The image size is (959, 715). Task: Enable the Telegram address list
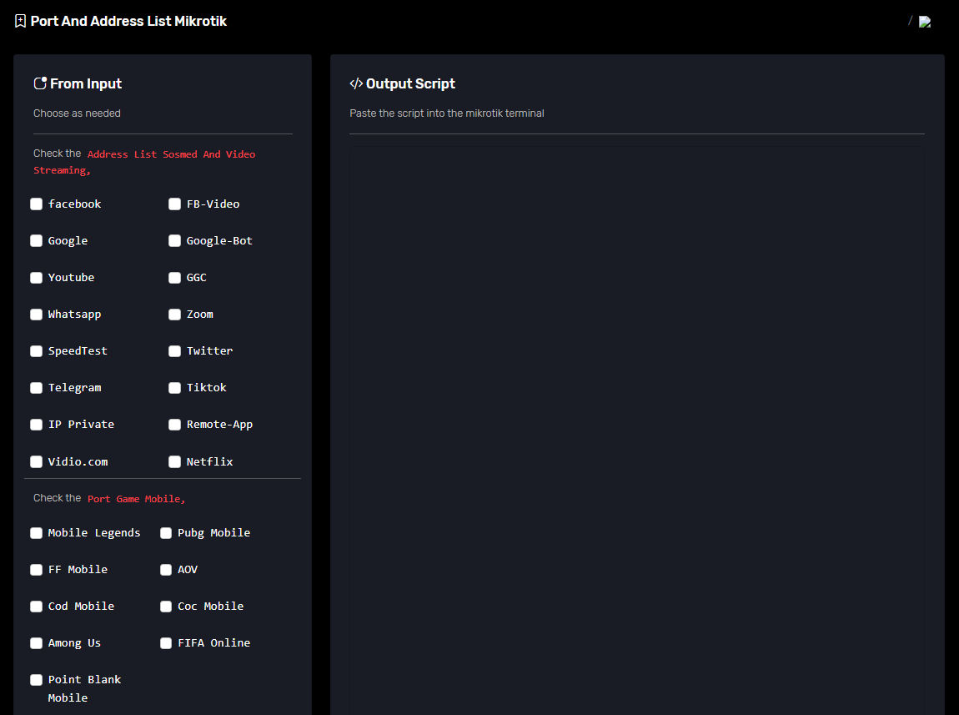(36, 387)
